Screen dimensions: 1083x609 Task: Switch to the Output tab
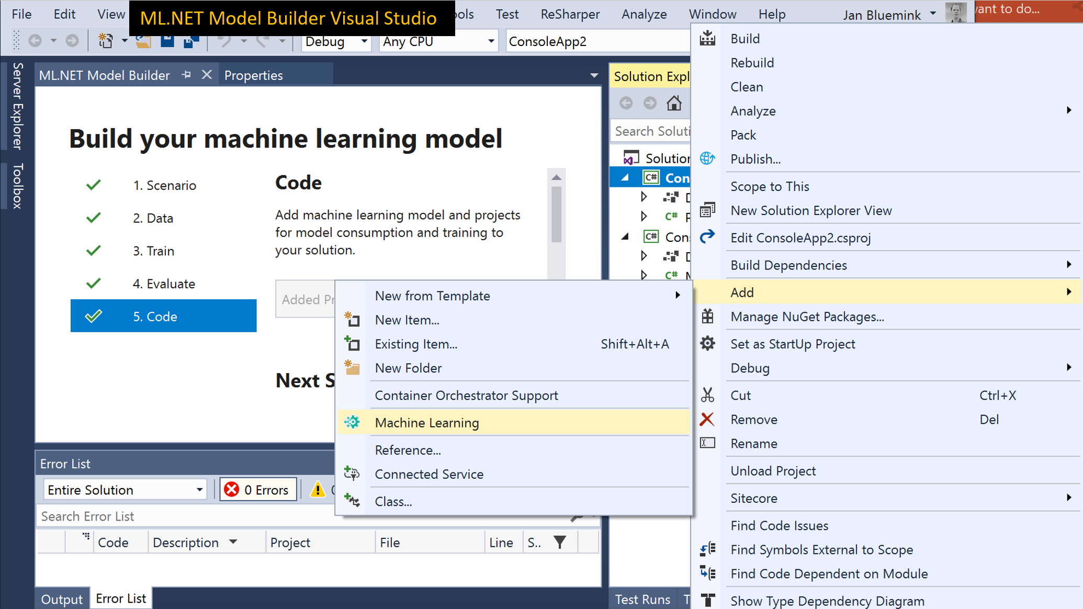coord(62,599)
